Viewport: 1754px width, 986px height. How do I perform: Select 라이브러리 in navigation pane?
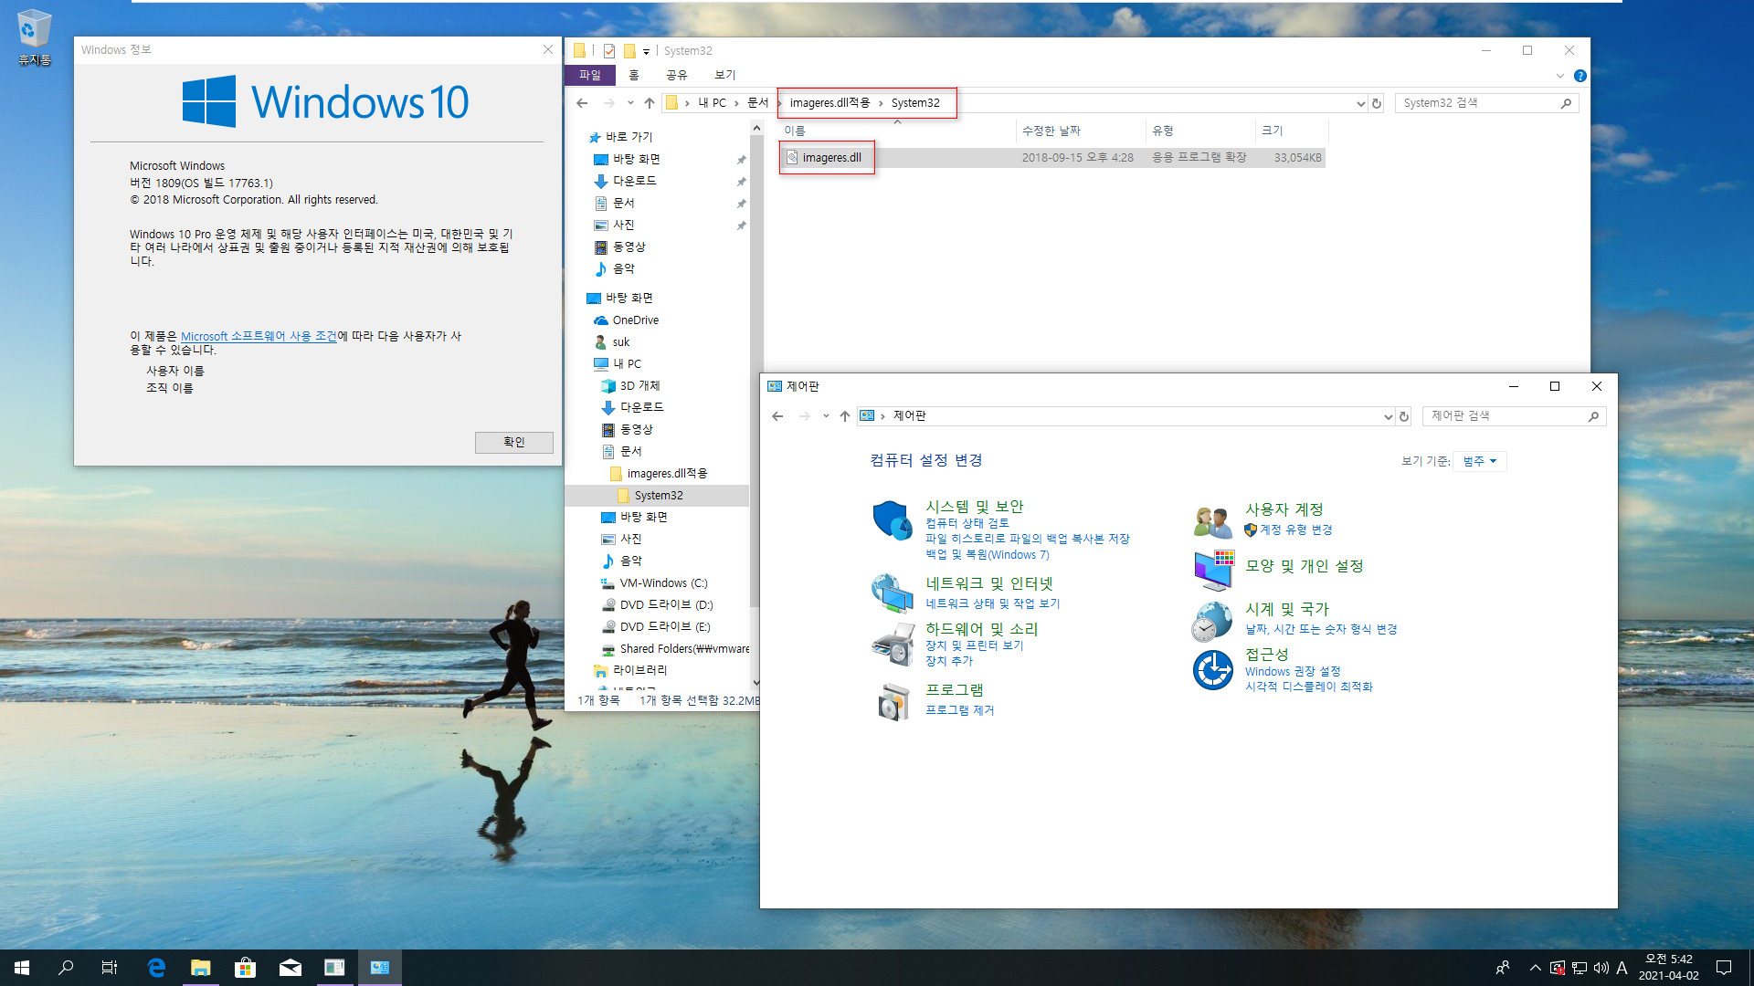[x=639, y=671]
